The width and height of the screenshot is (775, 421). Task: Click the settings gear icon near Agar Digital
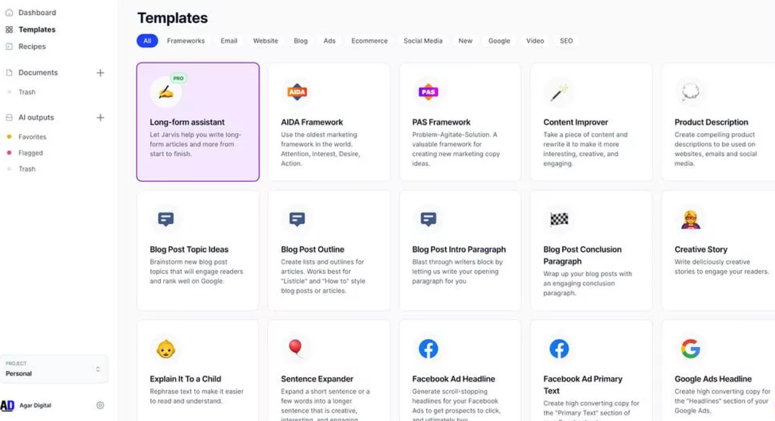tap(100, 405)
